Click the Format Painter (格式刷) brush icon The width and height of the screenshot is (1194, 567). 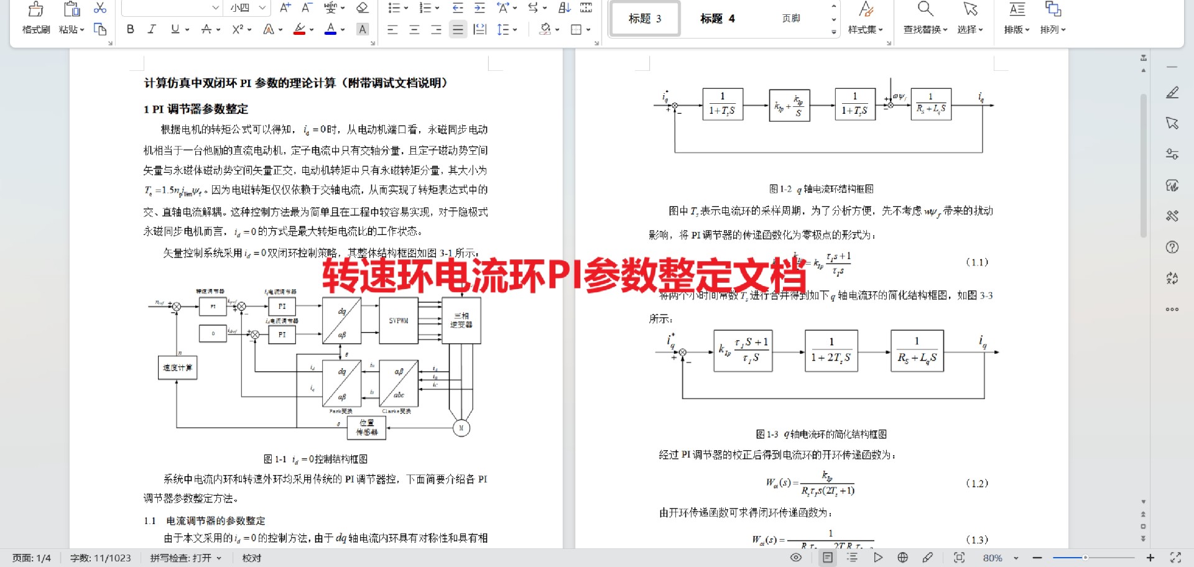coord(35,9)
